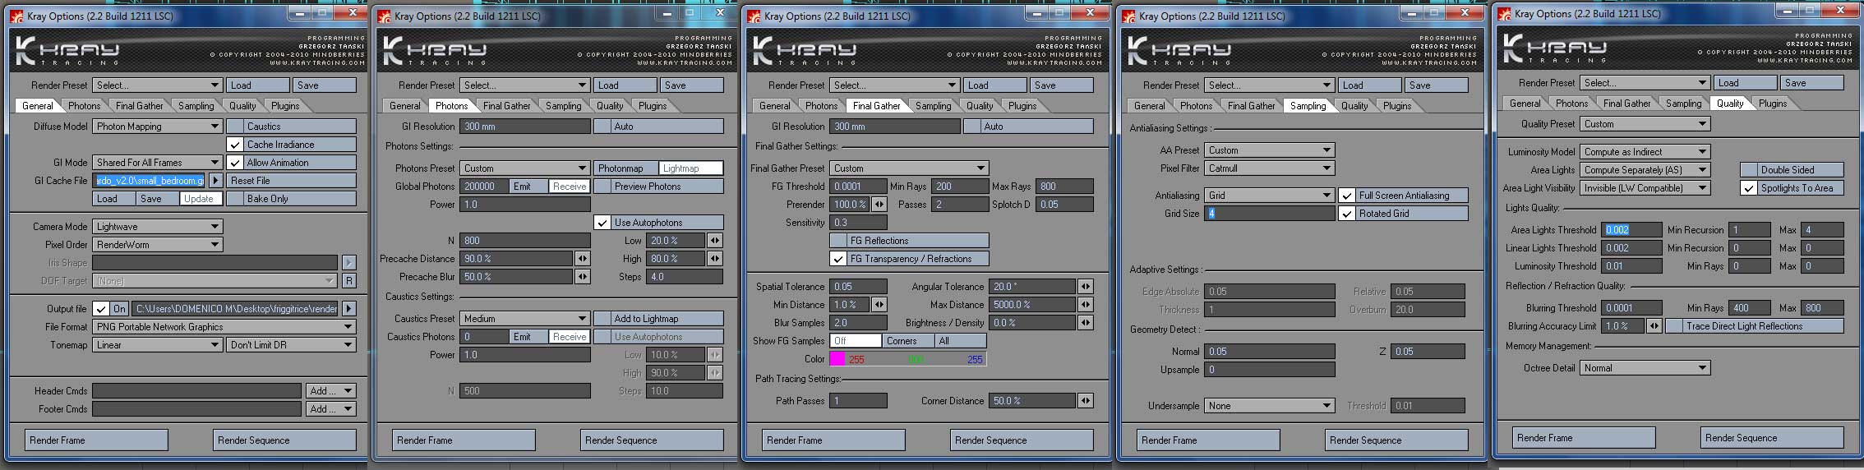Open the Diffuse Model dropdown

[157, 127]
